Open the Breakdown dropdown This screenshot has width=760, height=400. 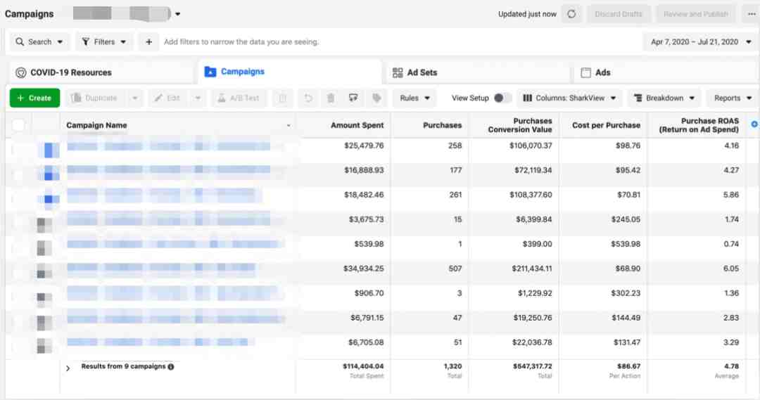point(664,98)
